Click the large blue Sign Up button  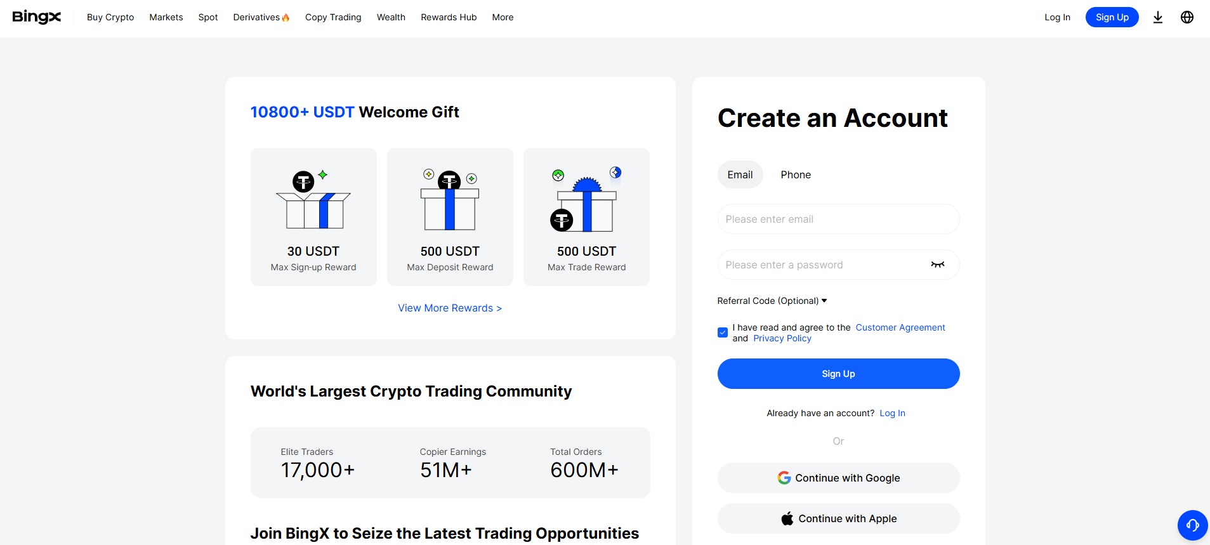point(838,374)
